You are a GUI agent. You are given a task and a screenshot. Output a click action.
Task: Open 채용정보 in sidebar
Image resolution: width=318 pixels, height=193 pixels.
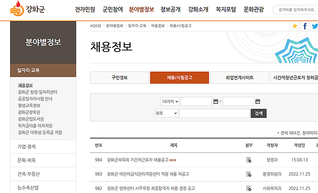(x=25, y=85)
